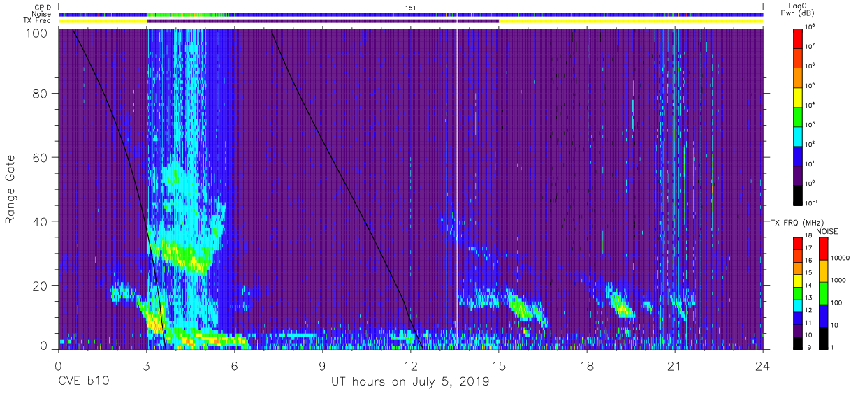Viewport: 858px width, 396px height.
Task: Select the green segment of the Lag0 Pwr colorbar
Action: 799,116
